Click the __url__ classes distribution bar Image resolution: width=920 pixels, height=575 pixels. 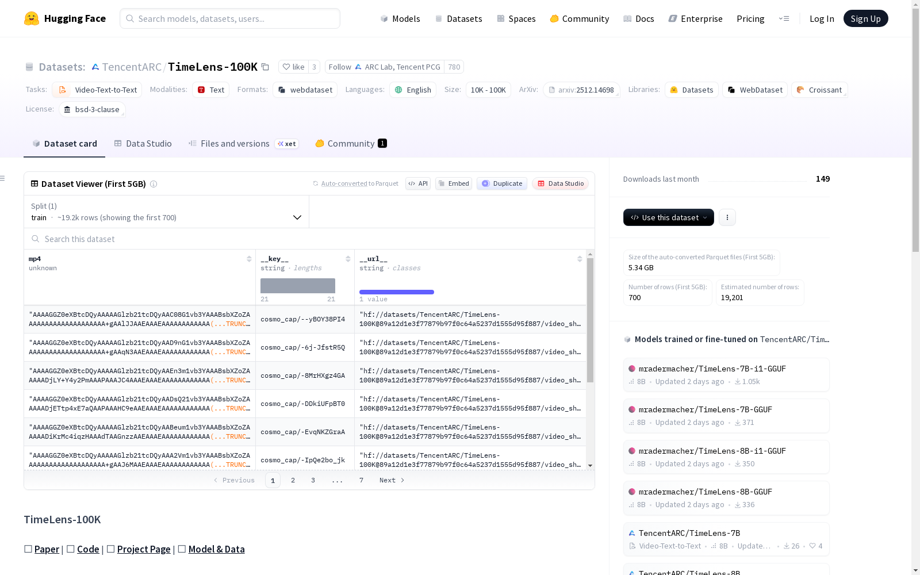coord(397,292)
